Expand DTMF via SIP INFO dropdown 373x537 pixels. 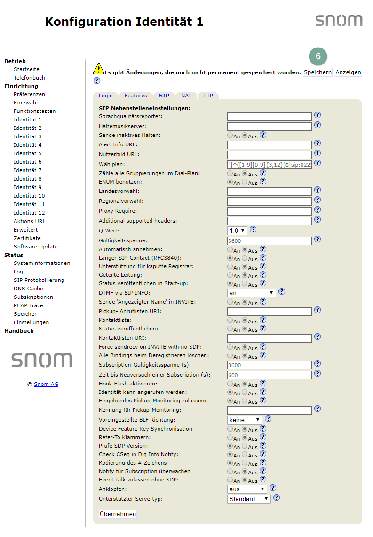pos(251,293)
